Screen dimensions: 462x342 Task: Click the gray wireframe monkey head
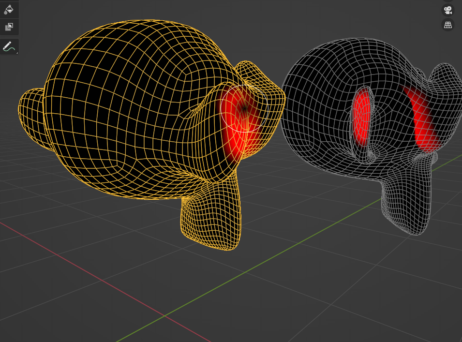point(372,136)
